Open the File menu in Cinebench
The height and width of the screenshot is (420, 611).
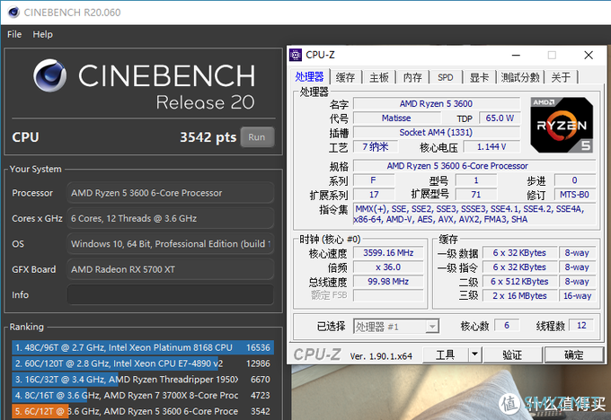[14, 34]
